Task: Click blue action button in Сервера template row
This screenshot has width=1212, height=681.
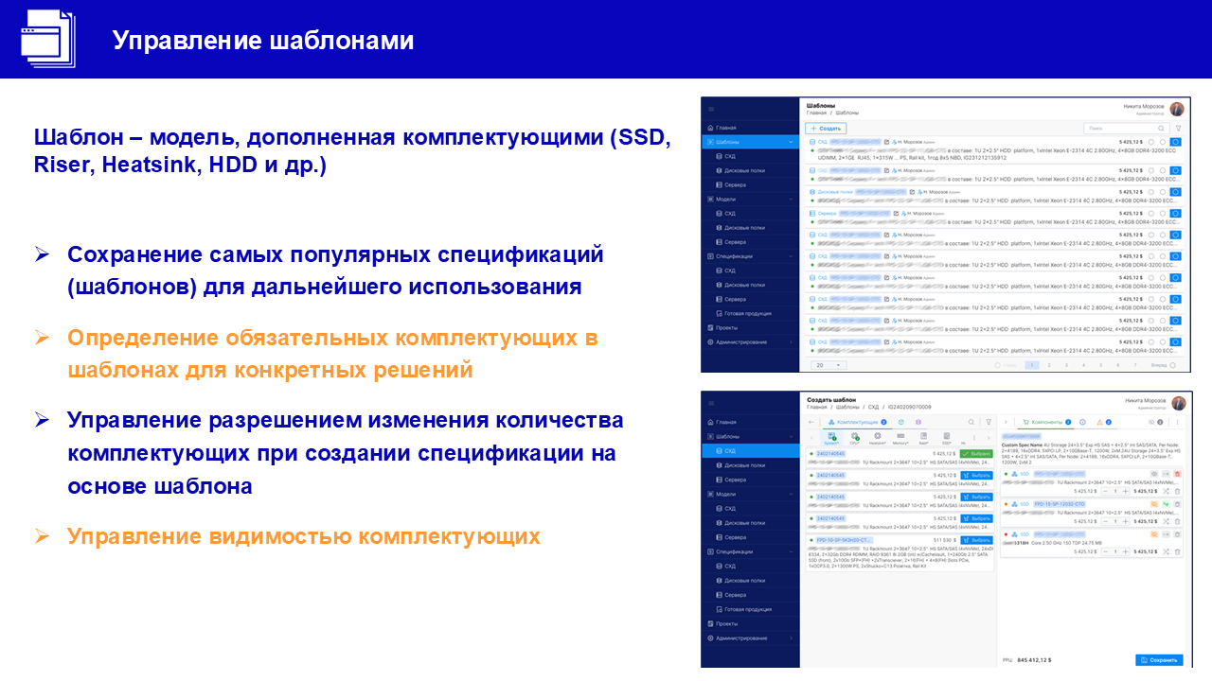Action: click(1175, 213)
